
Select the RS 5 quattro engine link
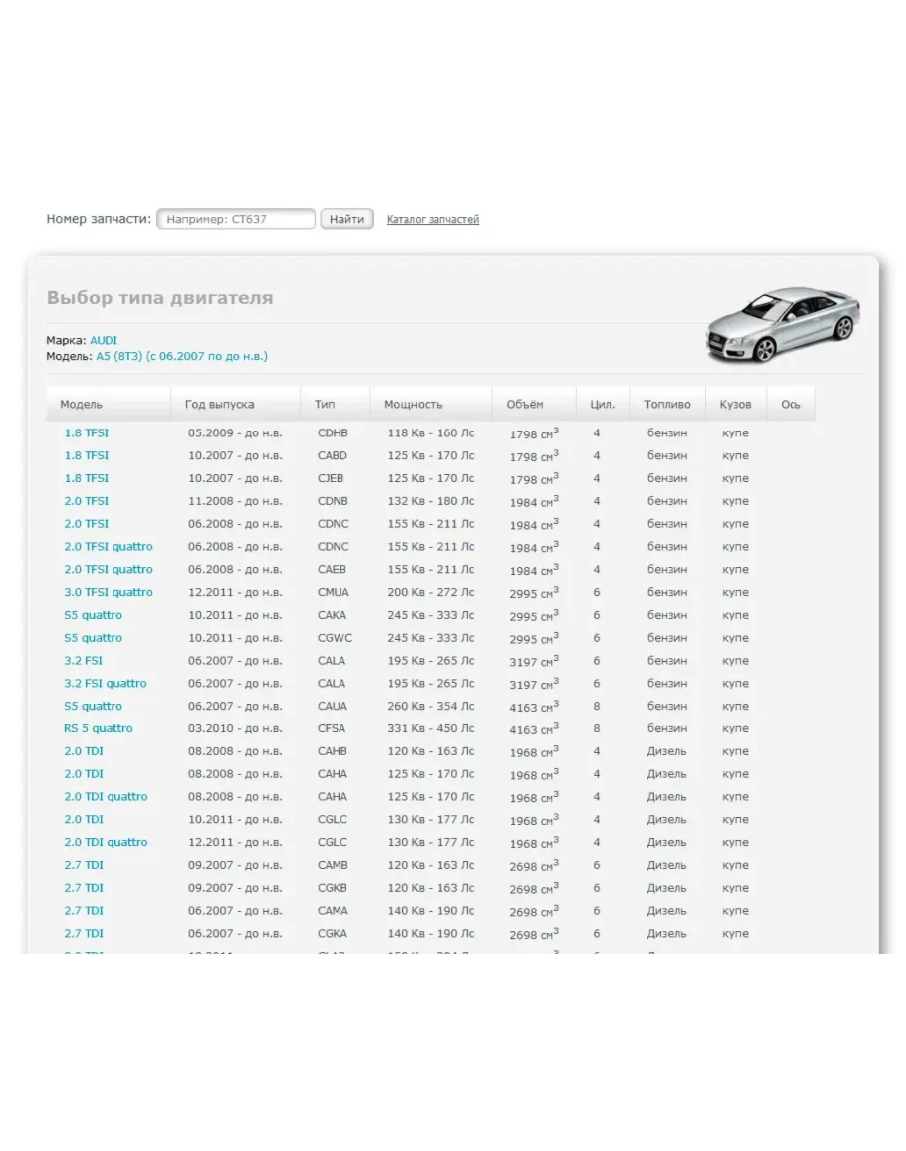pyautogui.click(x=98, y=729)
